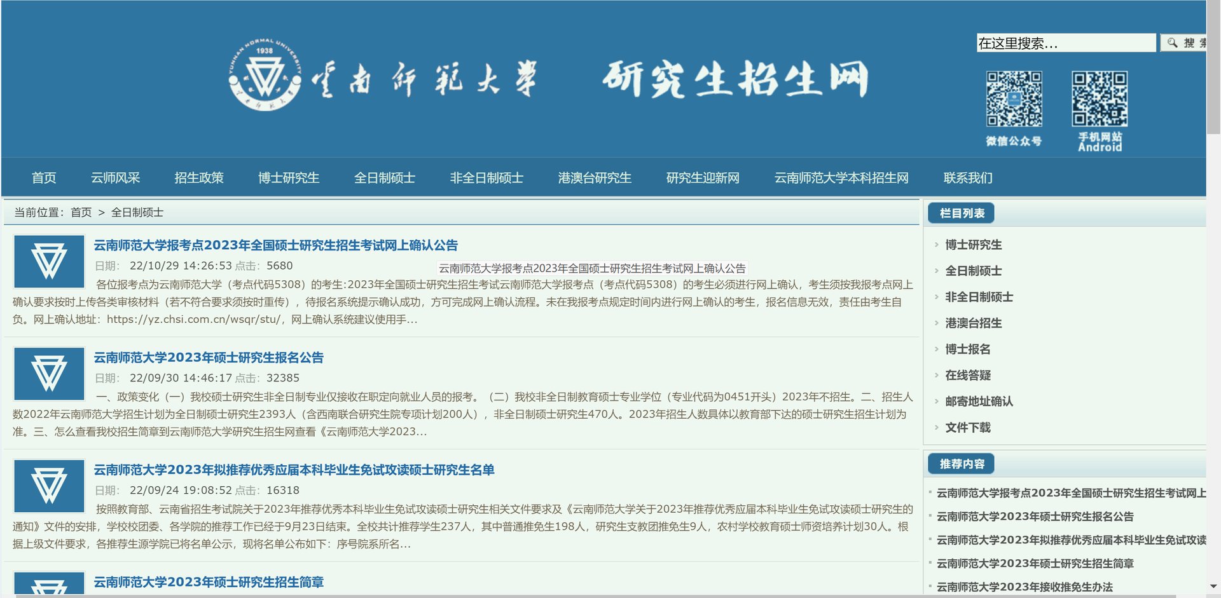
Task: Click the thumbnail beside 2023年硕士研究生报名公告
Action: point(49,374)
